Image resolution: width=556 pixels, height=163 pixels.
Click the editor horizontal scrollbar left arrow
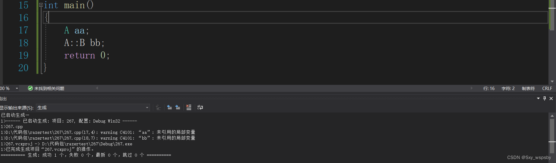pyautogui.click(x=97, y=88)
